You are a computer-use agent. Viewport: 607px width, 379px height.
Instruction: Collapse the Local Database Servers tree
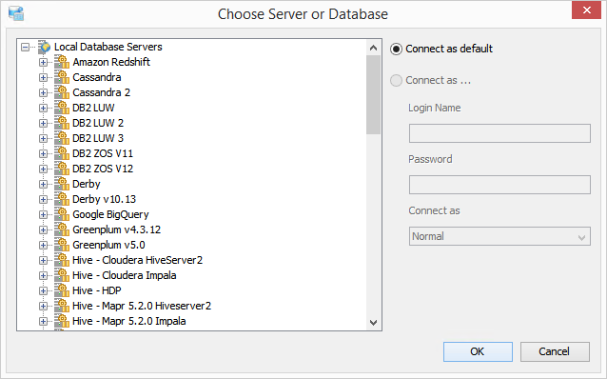click(x=25, y=48)
